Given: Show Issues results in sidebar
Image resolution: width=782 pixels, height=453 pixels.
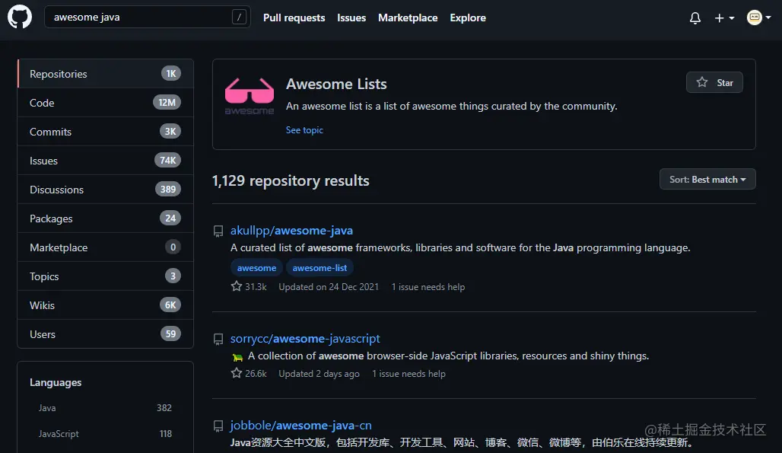Looking at the screenshot, I should (106, 161).
